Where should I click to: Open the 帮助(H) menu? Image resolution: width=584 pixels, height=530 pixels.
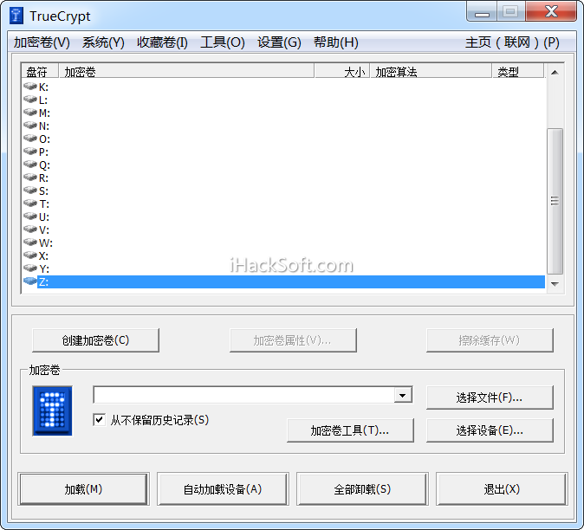[335, 42]
